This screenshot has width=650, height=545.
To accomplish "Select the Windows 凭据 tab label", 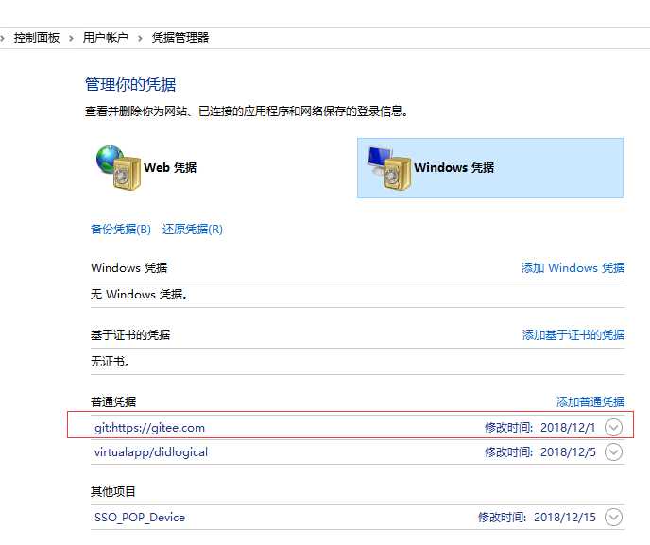I will [x=453, y=167].
